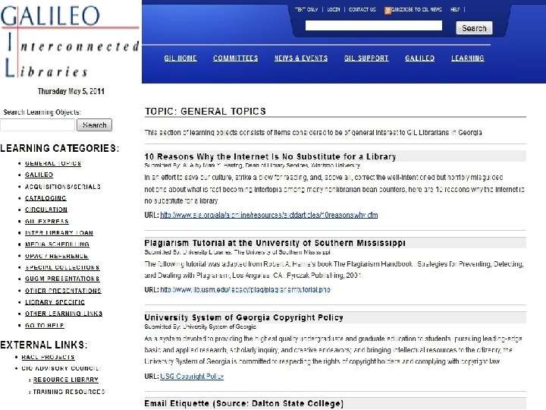The width and height of the screenshot is (546, 410).
Task: Click the RSS feed icon near Subscribe
Action: pyautogui.click(x=388, y=11)
